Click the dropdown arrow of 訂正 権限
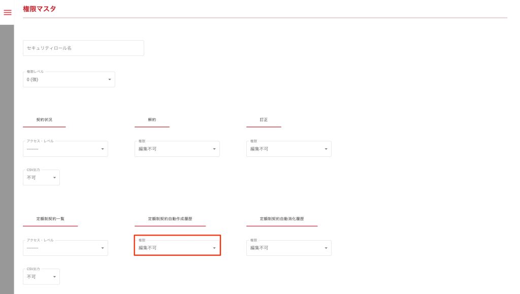This screenshot has width=520, height=294. tap(326, 149)
